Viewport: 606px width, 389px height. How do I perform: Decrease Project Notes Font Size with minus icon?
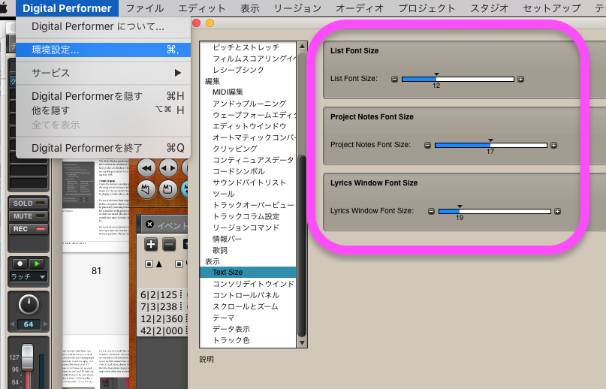pyautogui.click(x=427, y=145)
